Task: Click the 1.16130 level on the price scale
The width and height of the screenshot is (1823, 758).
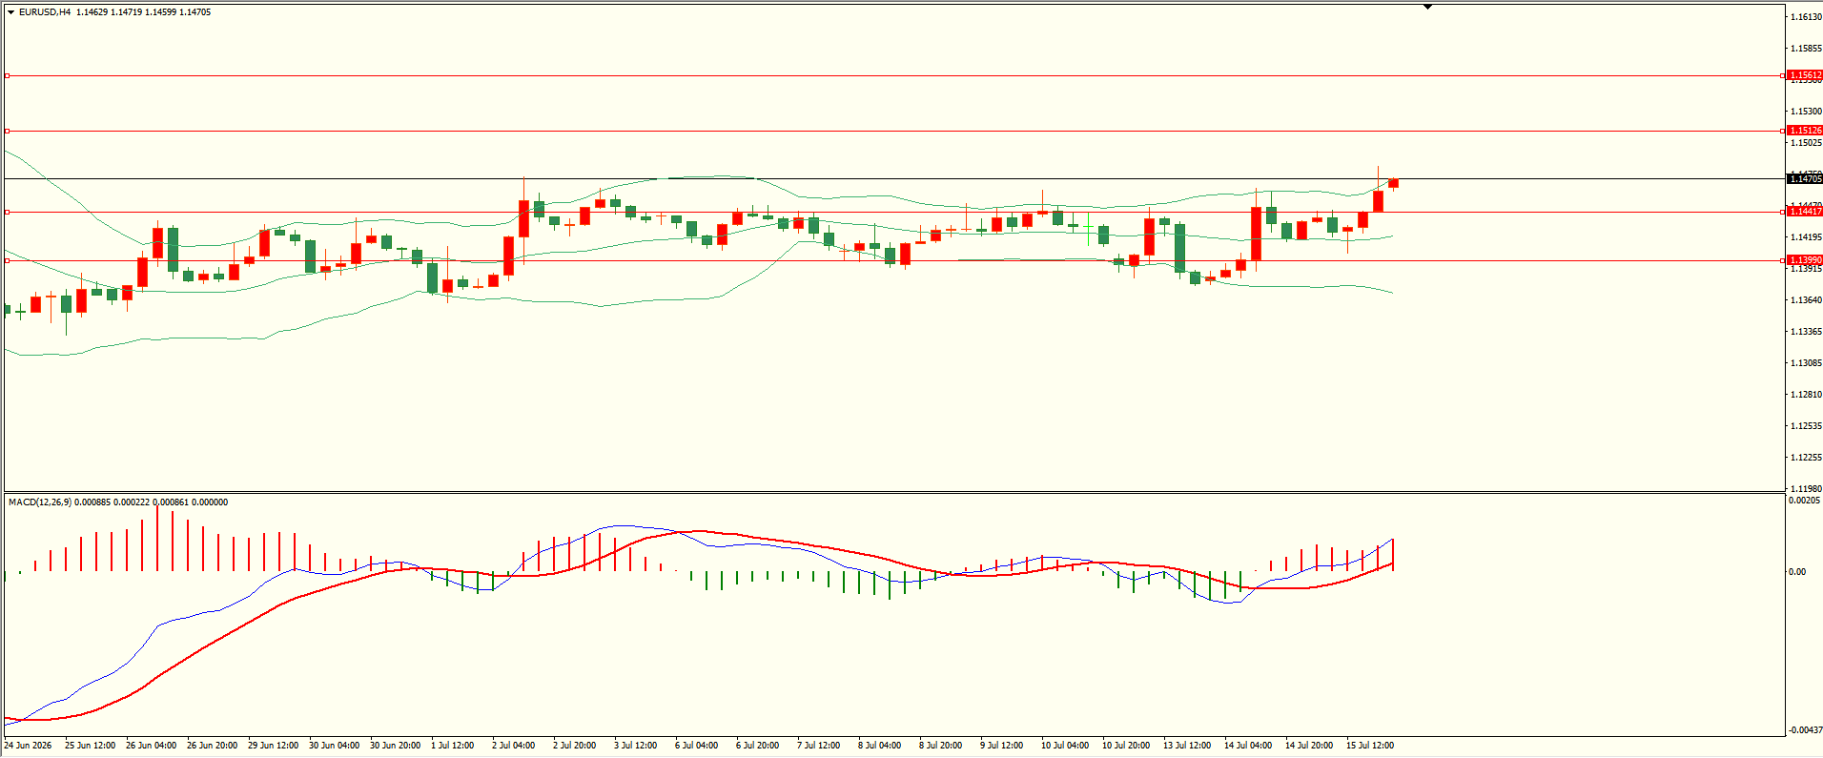Action: point(1806,17)
